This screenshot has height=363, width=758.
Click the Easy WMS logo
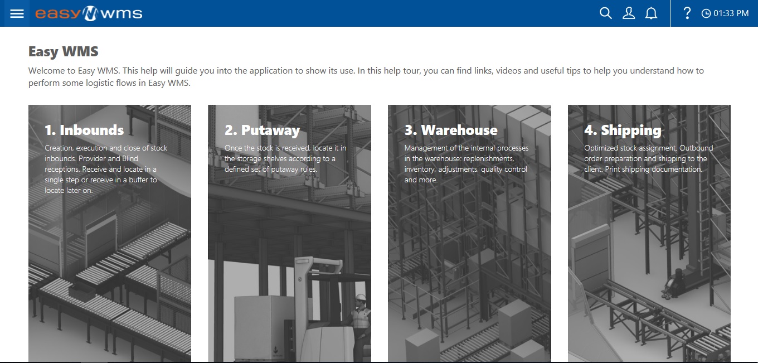[89, 13]
